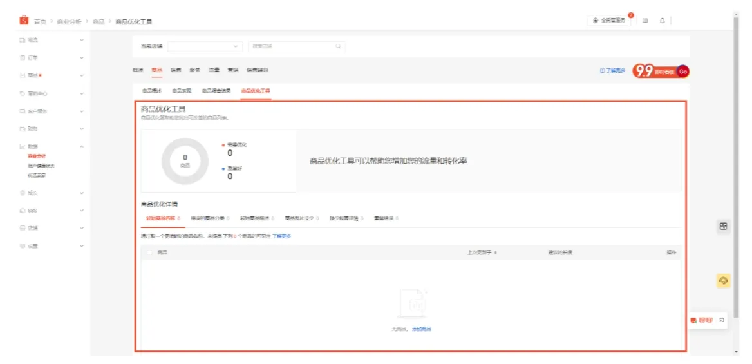Go to 首页 in breadcrumb

click(x=41, y=22)
